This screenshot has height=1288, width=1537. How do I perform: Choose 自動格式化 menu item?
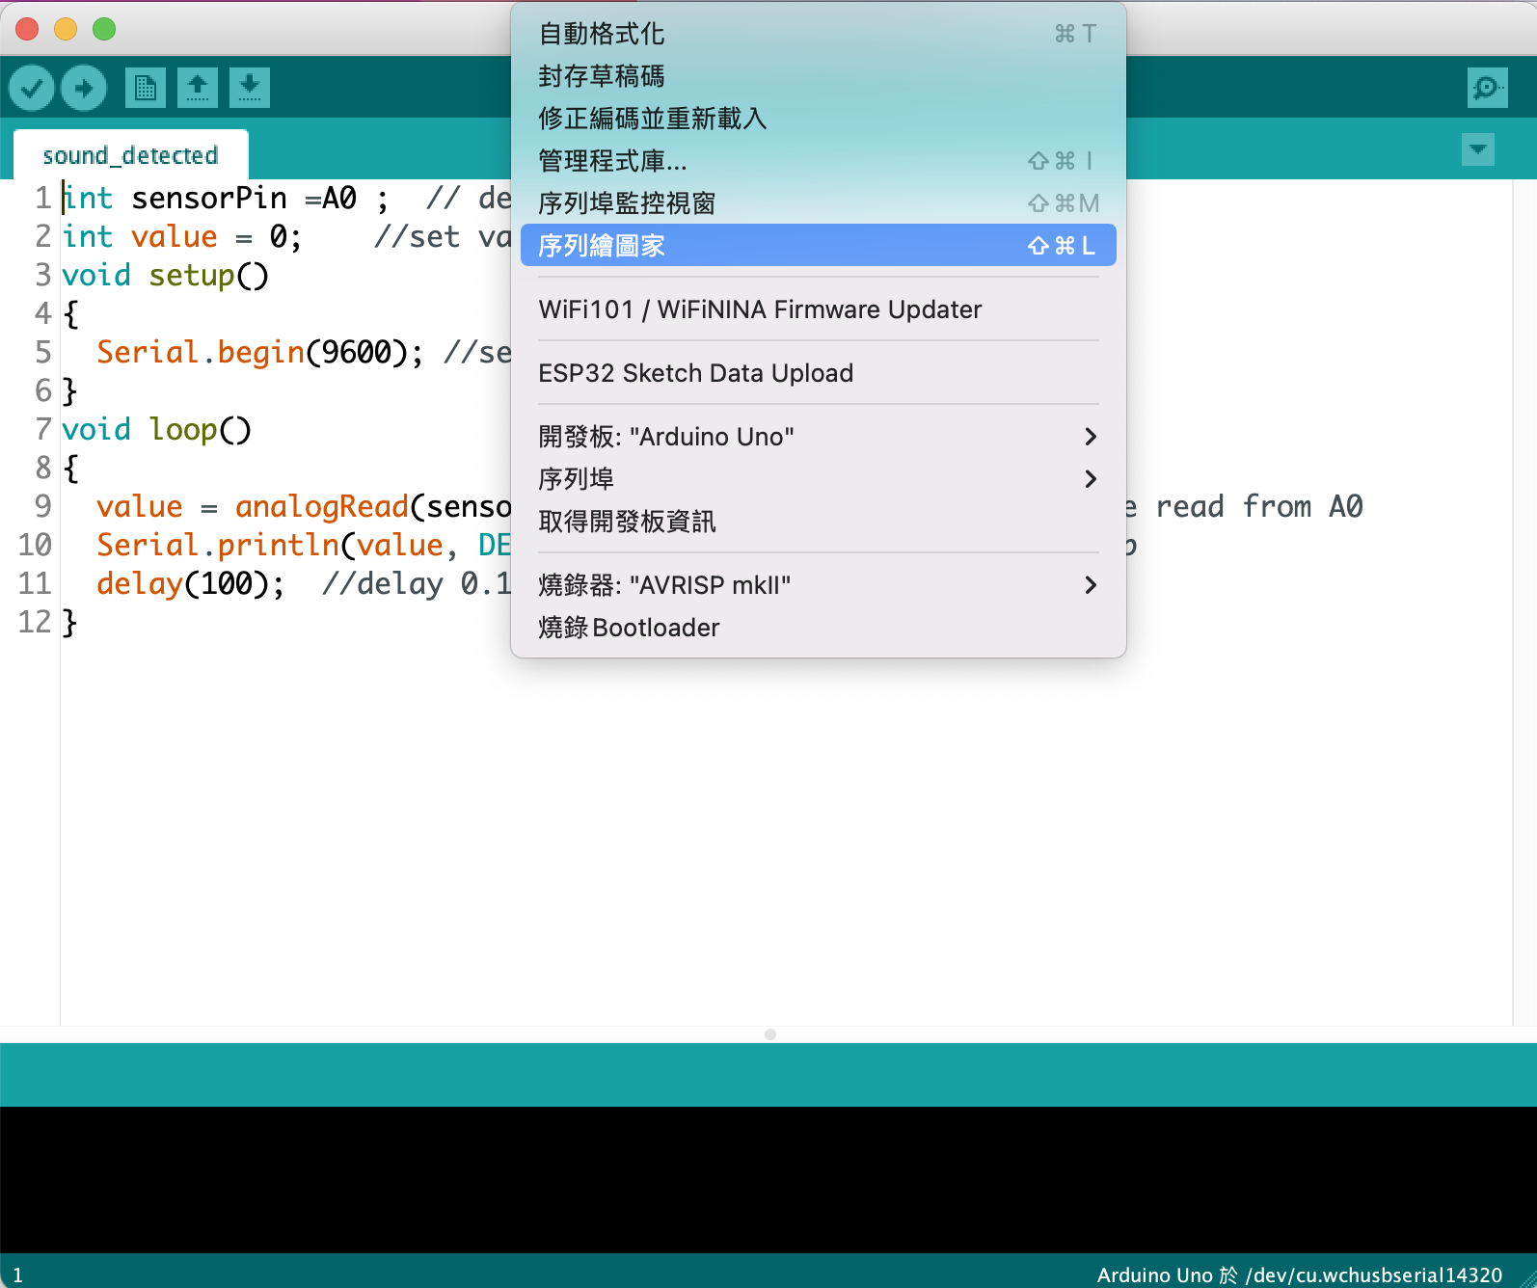[x=818, y=34]
